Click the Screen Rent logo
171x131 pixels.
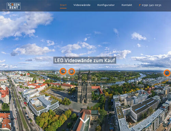(x=14, y=6)
